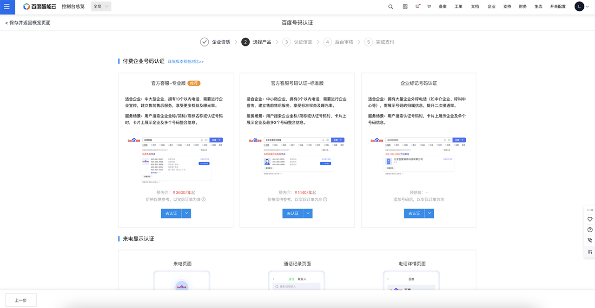This screenshot has width=595, height=308.
Task: Open the search icon in top bar
Action: [x=390, y=7]
